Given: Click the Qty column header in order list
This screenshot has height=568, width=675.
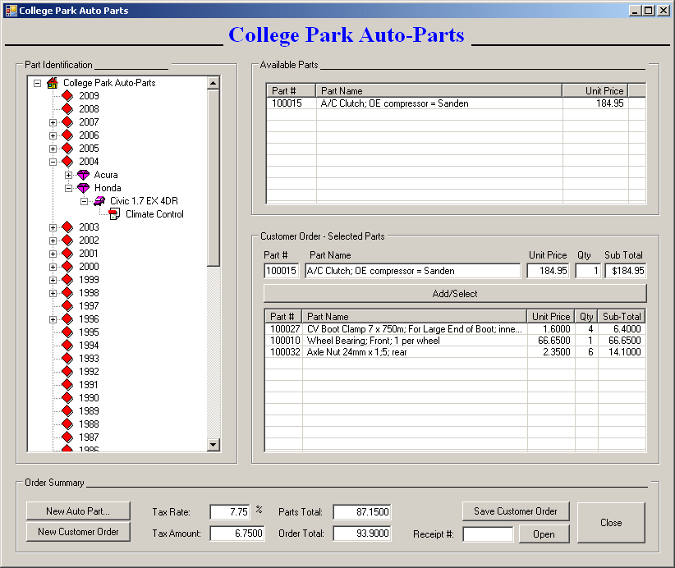Looking at the screenshot, I should pos(586,317).
